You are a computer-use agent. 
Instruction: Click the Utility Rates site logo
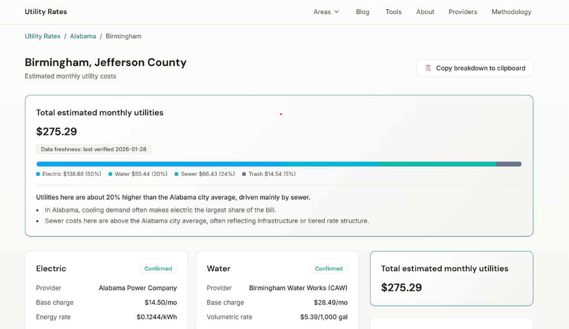pyautogui.click(x=46, y=11)
